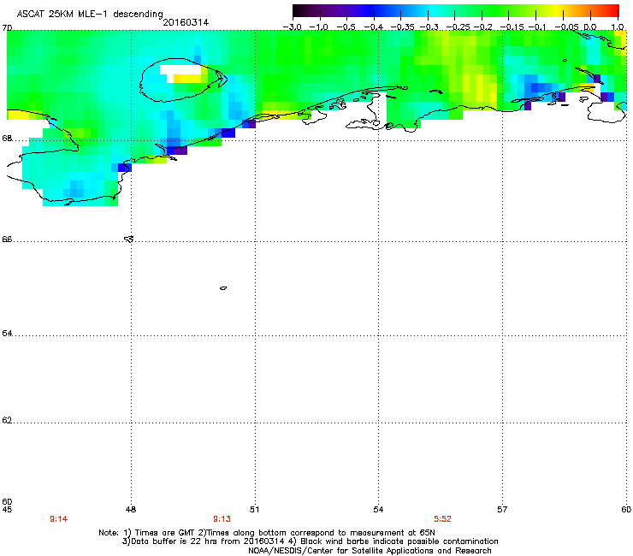Click the "NOAA/NESDIS/Center for Satellite Applications and Research" credit
Viewport: 633px width, 556px height.
[370, 551]
